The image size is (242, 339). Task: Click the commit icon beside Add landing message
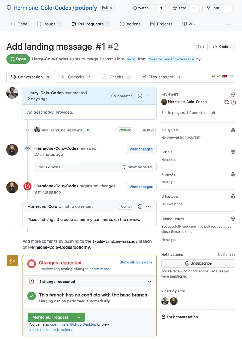[28, 130]
